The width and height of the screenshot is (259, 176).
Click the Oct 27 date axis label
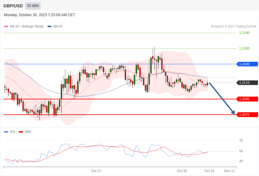click(x=96, y=171)
